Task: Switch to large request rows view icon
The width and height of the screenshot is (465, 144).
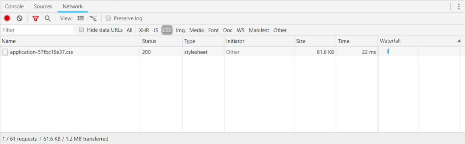Action: click(81, 18)
